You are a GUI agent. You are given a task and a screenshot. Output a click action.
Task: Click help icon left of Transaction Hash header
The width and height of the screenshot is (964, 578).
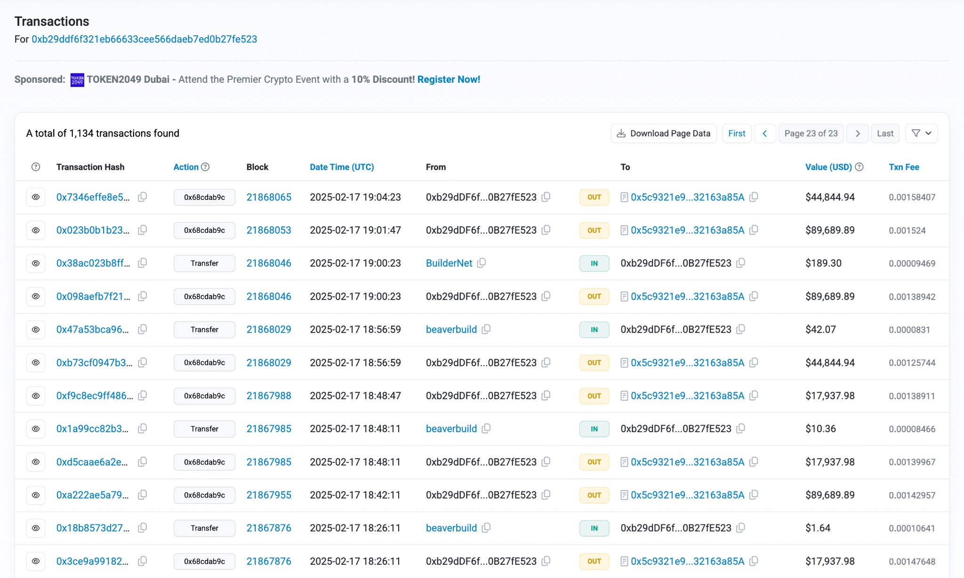[x=36, y=167]
